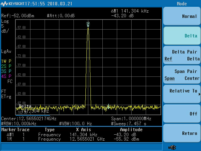The width and height of the screenshot is (201, 151).
Task: Click the Amplitude column header
Action: click(x=131, y=130)
